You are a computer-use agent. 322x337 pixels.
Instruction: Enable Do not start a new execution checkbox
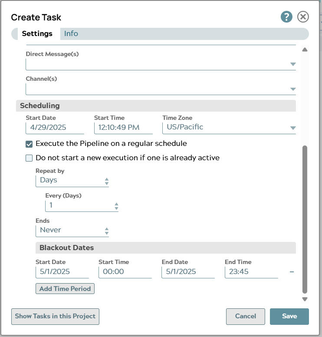point(29,158)
